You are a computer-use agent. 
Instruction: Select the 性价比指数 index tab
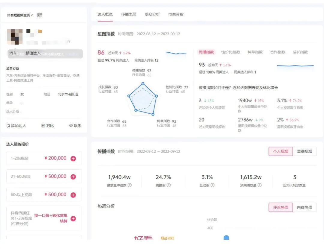click(231, 52)
